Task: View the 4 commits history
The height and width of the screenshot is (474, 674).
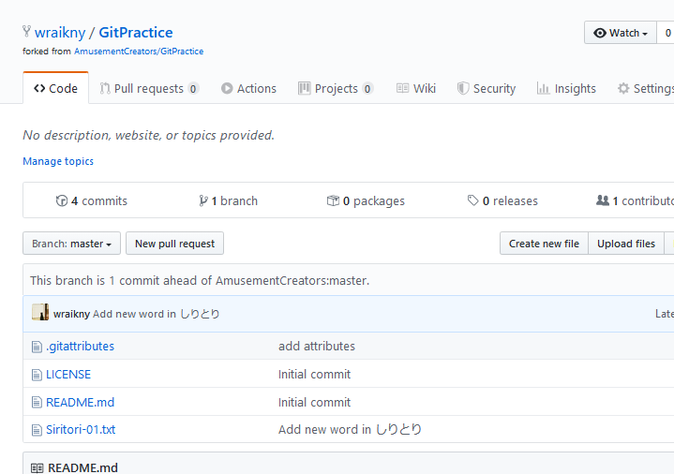Action: coord(92,200)
